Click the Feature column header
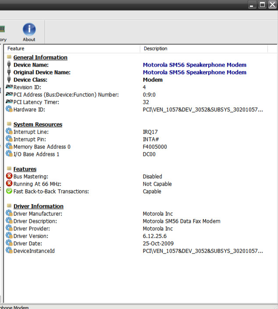Viewport: 278px width, 309px height. [16, 49]
